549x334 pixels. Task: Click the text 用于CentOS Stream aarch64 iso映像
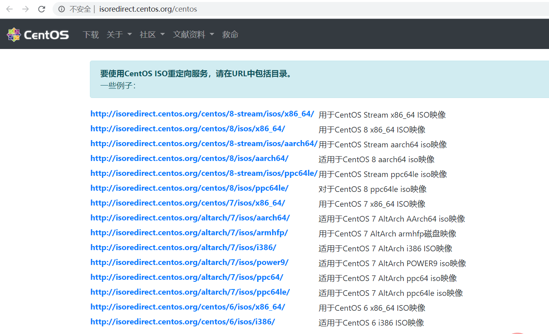coord(383,145)
